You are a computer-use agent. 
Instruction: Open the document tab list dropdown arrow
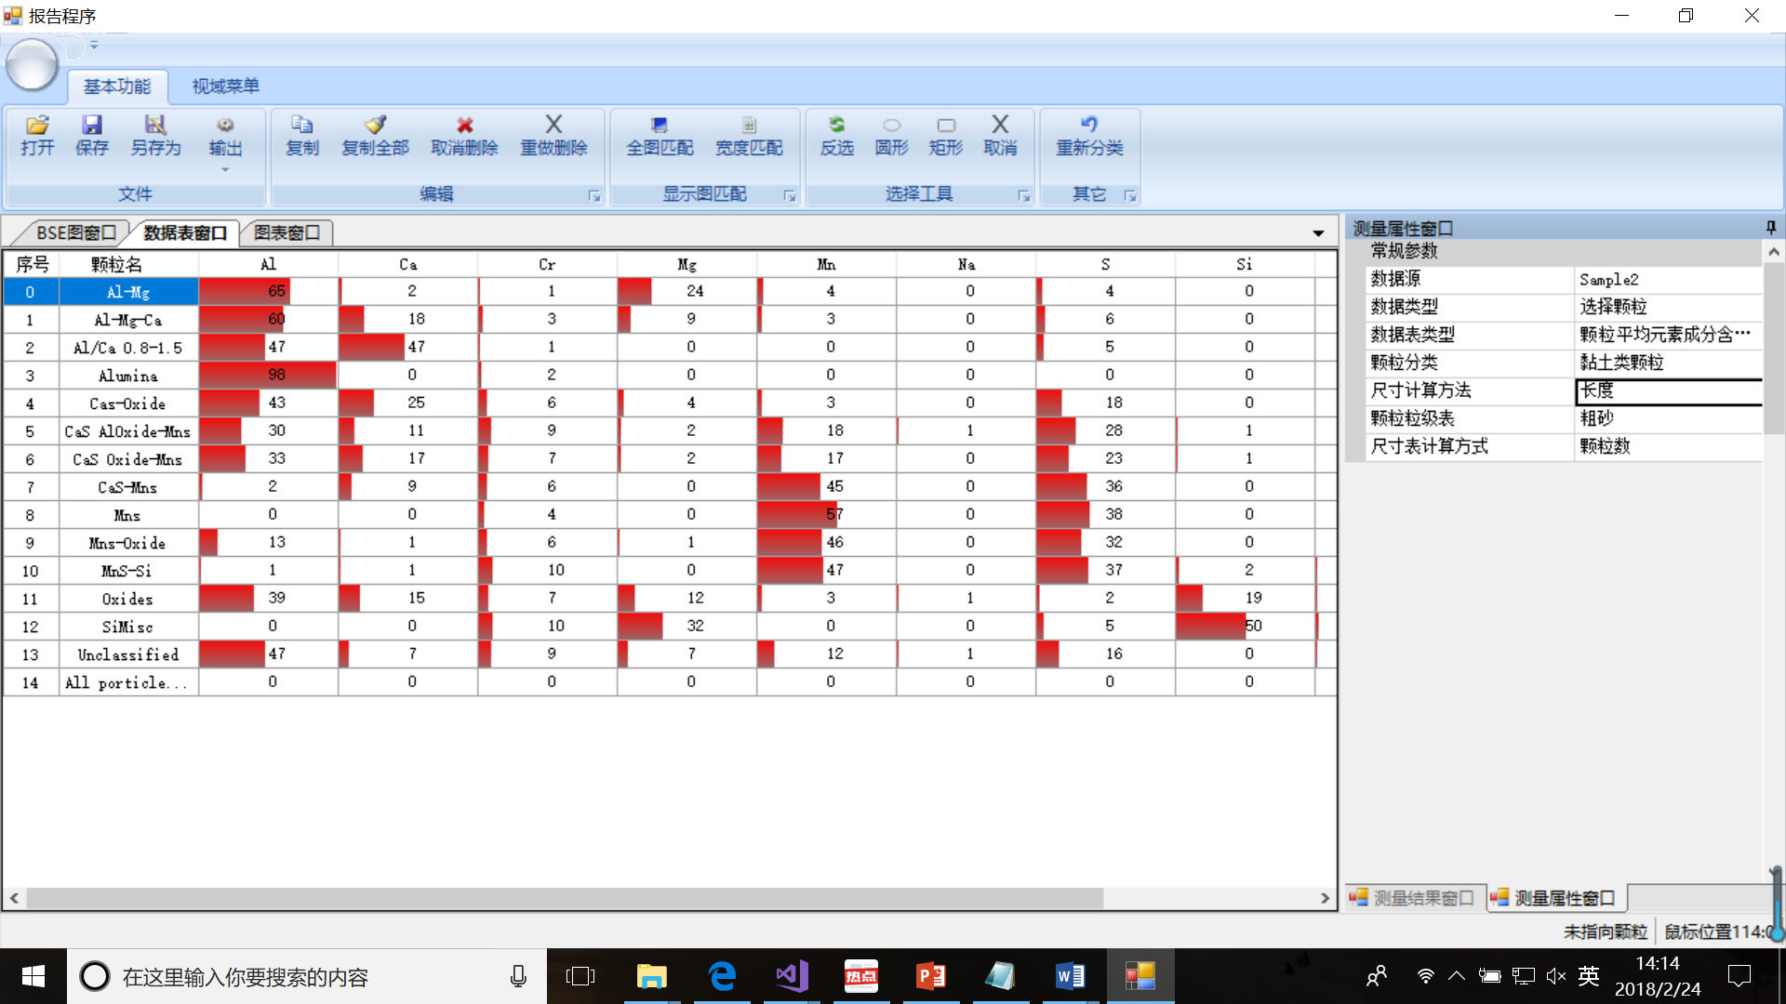coord(1318,233)
